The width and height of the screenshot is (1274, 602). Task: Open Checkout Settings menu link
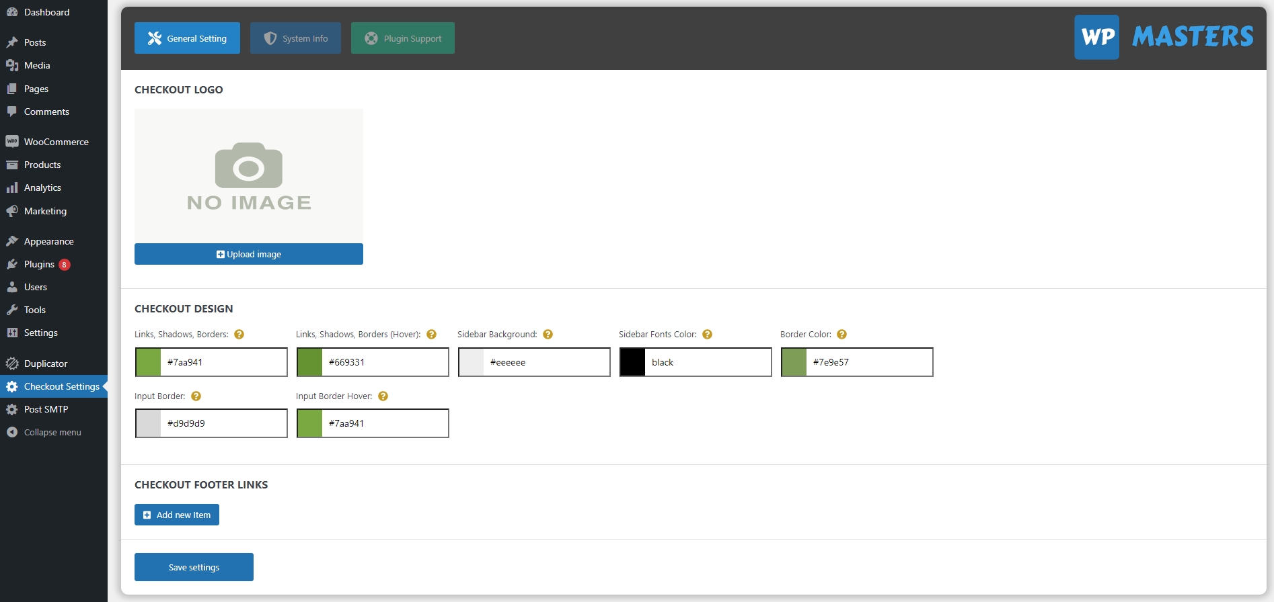tap(54, 386)
